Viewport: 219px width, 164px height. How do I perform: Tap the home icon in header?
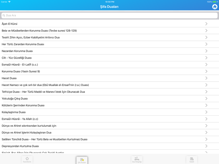[215, 7]
